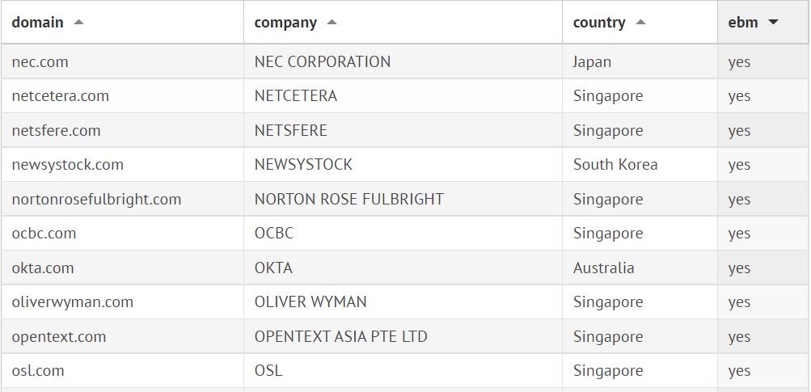Click the OLIVER WYMAN company cell
This screenshot has height=392, width=811.
point(310,302)
